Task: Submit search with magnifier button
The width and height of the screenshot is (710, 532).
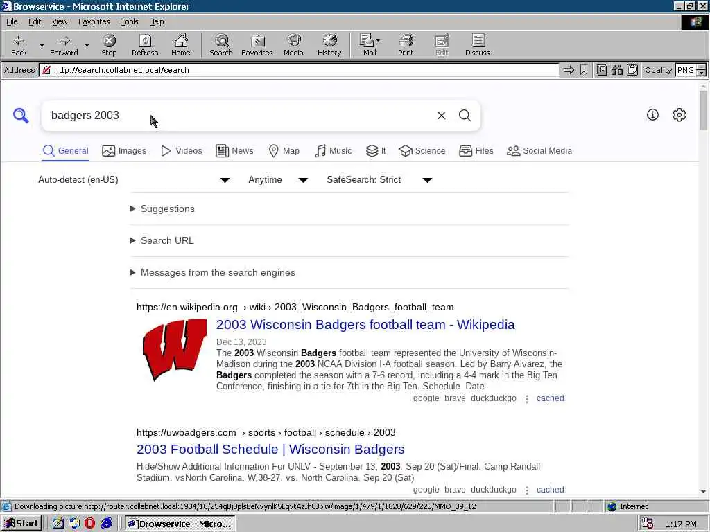Action: click(465, 116)
